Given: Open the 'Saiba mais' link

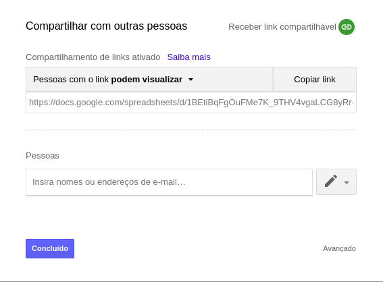Looking at the screenshot, I should point(188,57).
